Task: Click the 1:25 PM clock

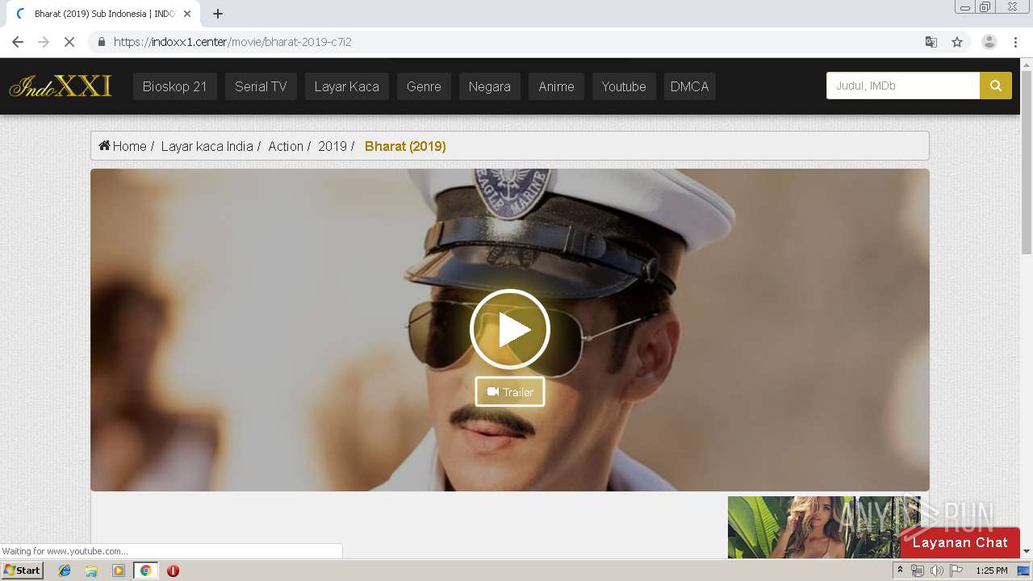Action: (992, 571)
